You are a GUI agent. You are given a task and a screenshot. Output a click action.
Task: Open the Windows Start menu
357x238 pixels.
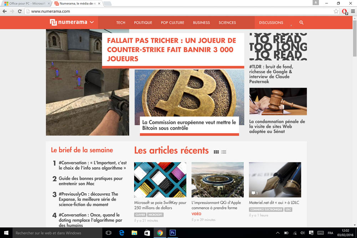click(6, 233)
